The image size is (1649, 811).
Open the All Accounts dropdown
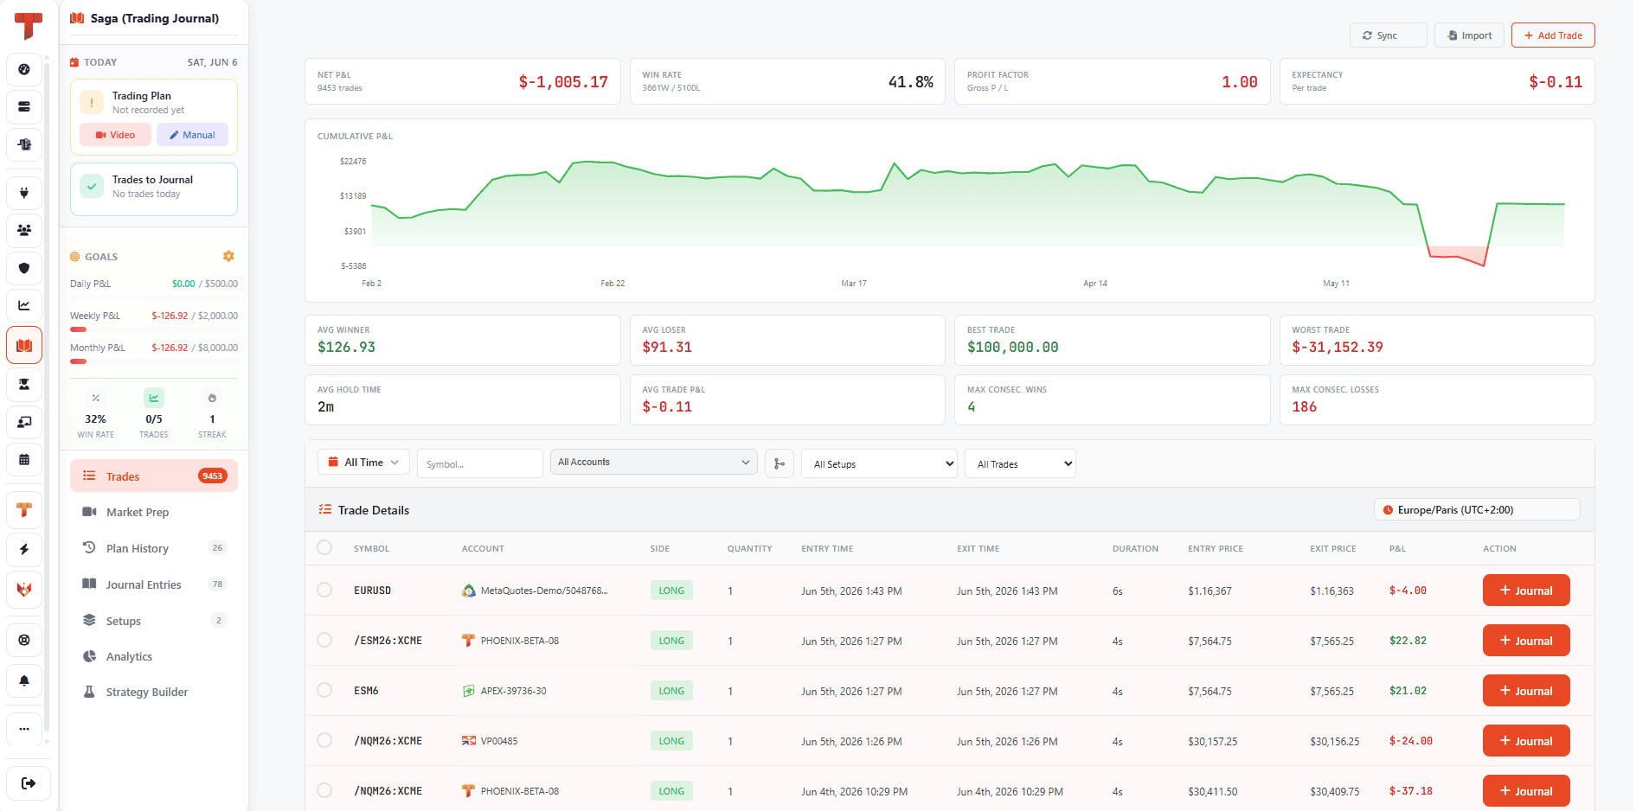click(654, 462)
